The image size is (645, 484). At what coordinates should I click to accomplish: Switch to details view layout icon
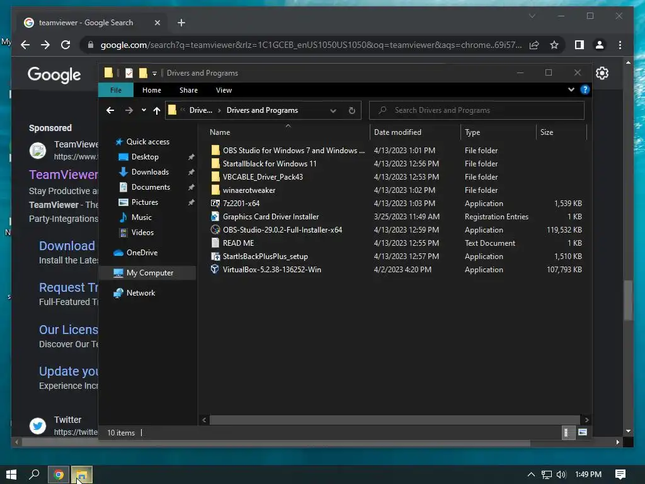tap(568, 432)
